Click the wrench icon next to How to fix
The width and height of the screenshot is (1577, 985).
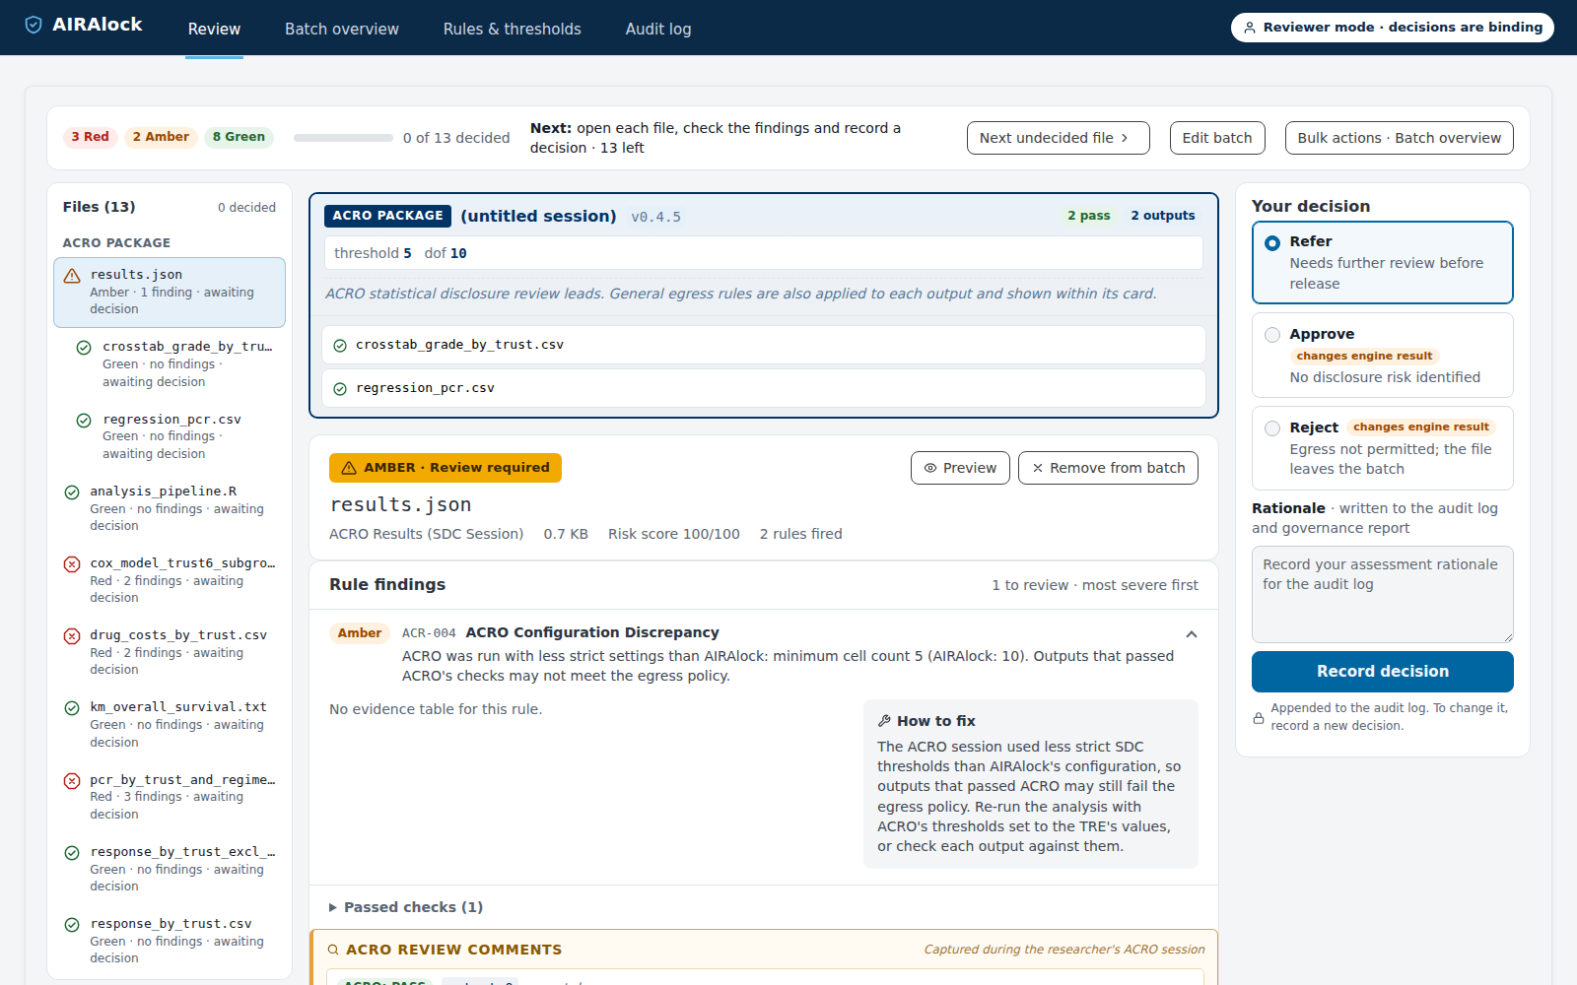[x=884, y=721]
